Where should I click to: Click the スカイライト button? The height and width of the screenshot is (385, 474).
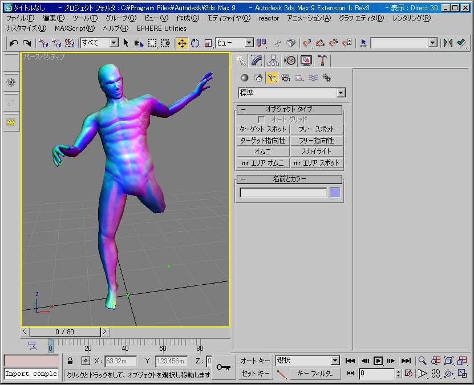(x=317, y=151)
